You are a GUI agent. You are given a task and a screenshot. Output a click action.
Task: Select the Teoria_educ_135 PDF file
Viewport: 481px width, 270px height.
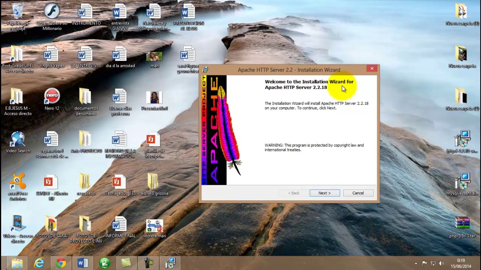[120, 185]
